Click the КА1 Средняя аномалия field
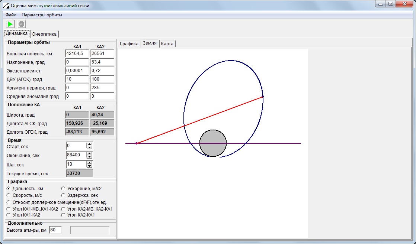The image size is (416, 244). click(77, 96)
